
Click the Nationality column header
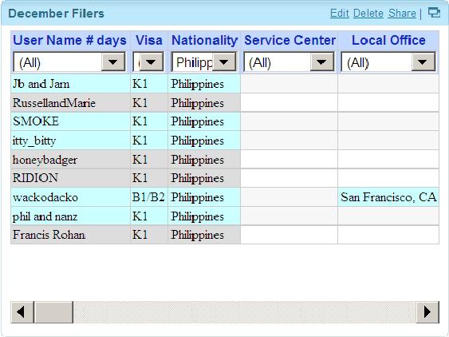pyautogui.click(x=204, y=40)
